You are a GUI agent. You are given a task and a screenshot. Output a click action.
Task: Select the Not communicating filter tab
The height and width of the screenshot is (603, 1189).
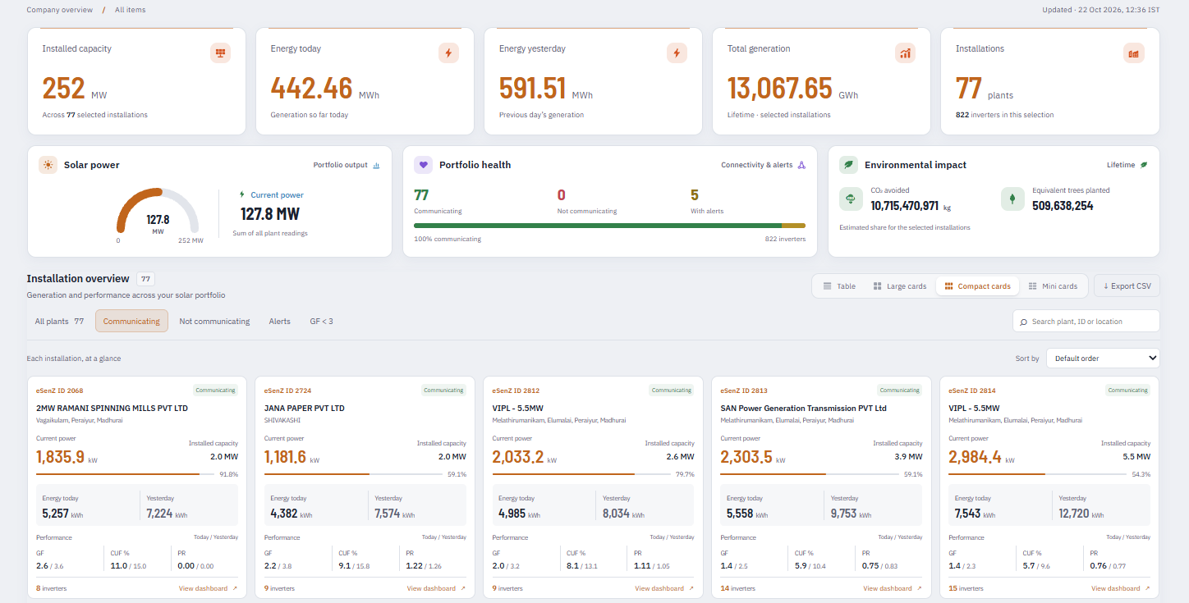[x=214, y=322]
